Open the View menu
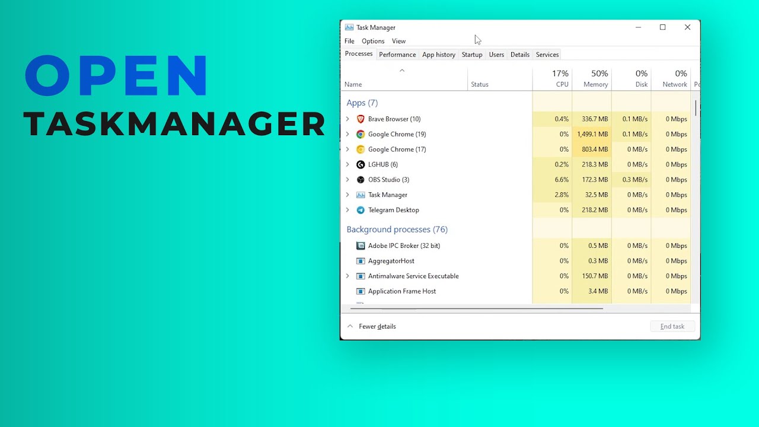 (398, 41)
